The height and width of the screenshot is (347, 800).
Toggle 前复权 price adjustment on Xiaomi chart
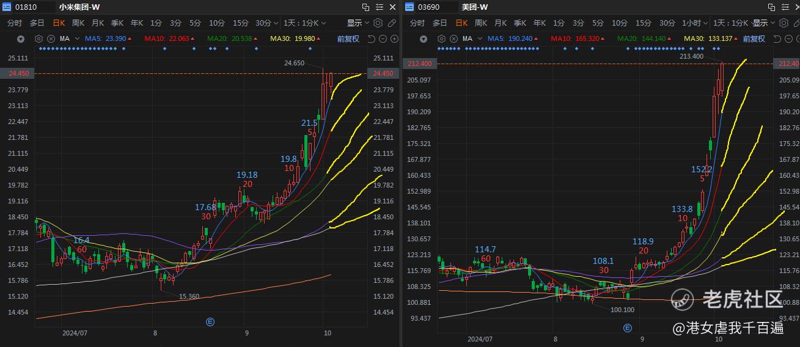tap(348, 38)
